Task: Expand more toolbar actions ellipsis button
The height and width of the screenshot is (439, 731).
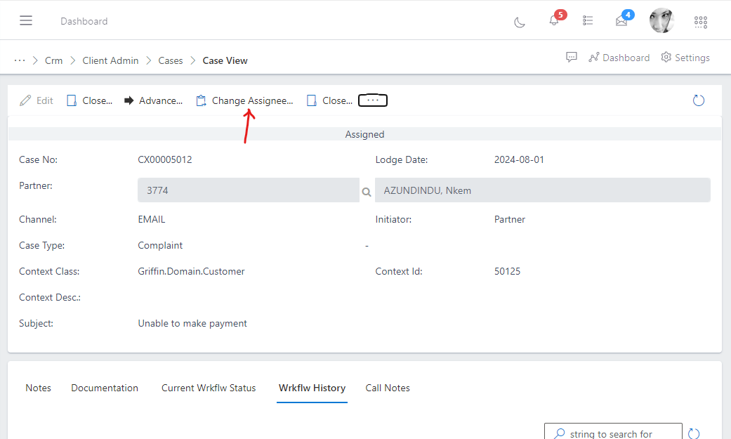Action: click(373, 100)
